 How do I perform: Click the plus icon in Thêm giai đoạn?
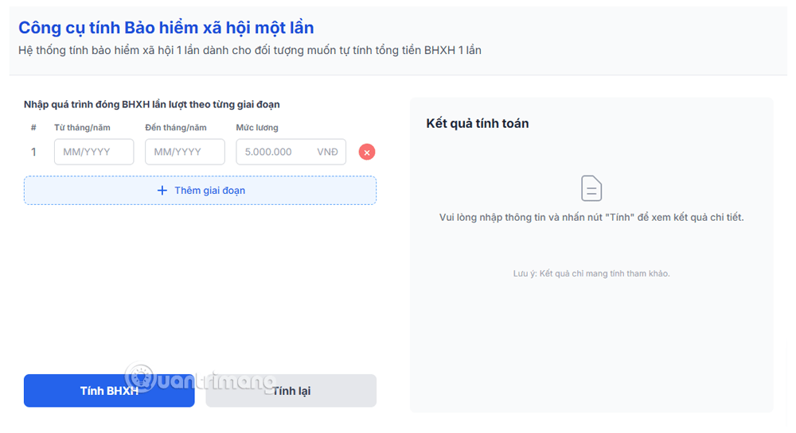coord(162,191)
